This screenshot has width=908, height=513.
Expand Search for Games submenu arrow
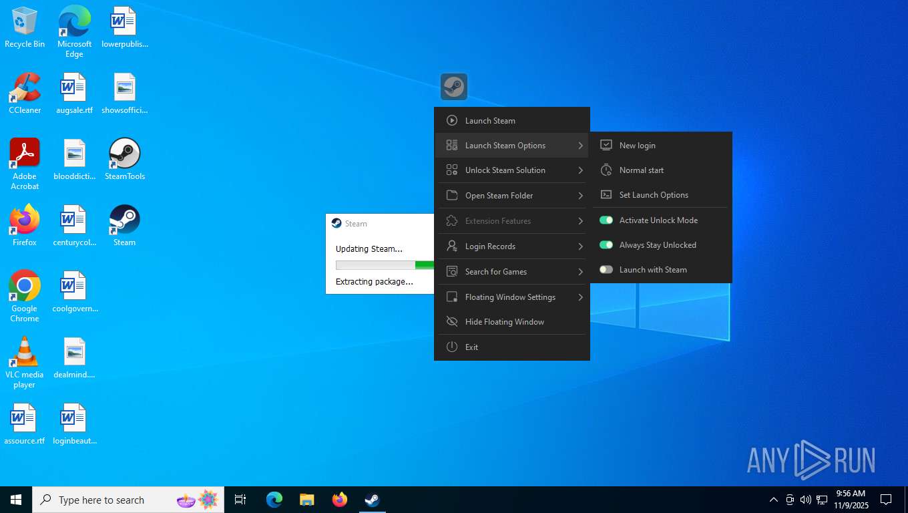click(580, 272)
